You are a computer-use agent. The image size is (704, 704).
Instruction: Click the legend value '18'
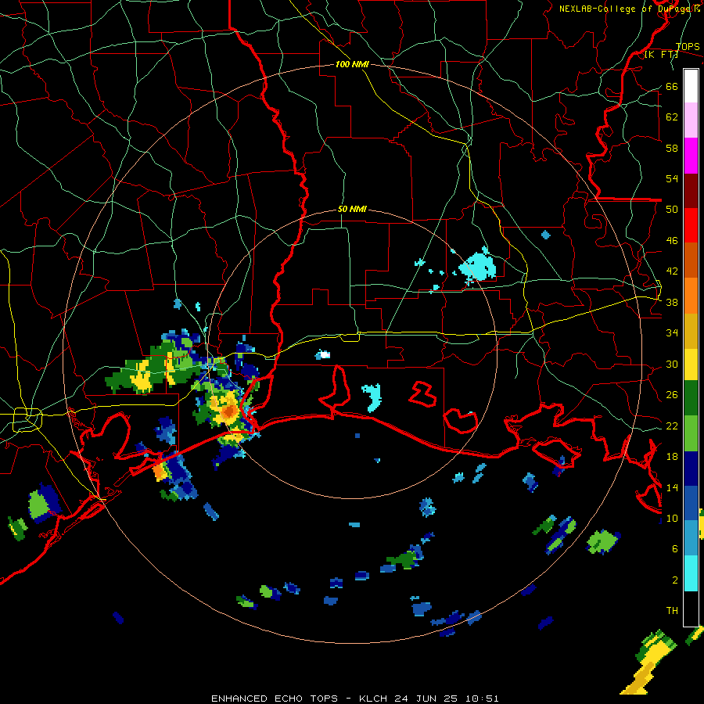click(x=672, y=456)
